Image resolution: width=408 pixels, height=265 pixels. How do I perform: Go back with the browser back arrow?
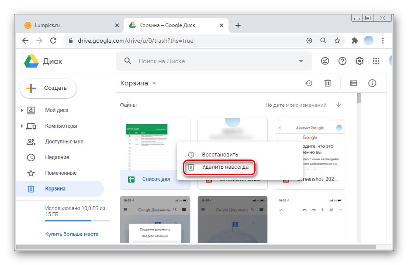(25, 41)
